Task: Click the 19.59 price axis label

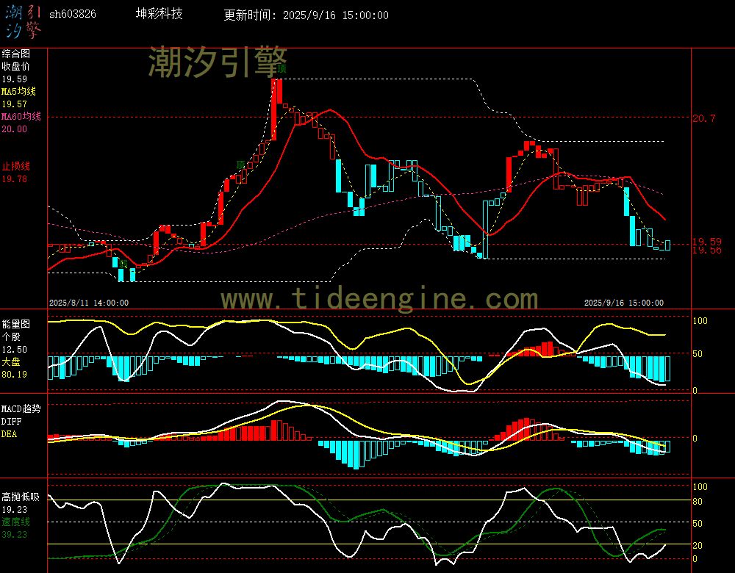Action: (x=707, y=242)
